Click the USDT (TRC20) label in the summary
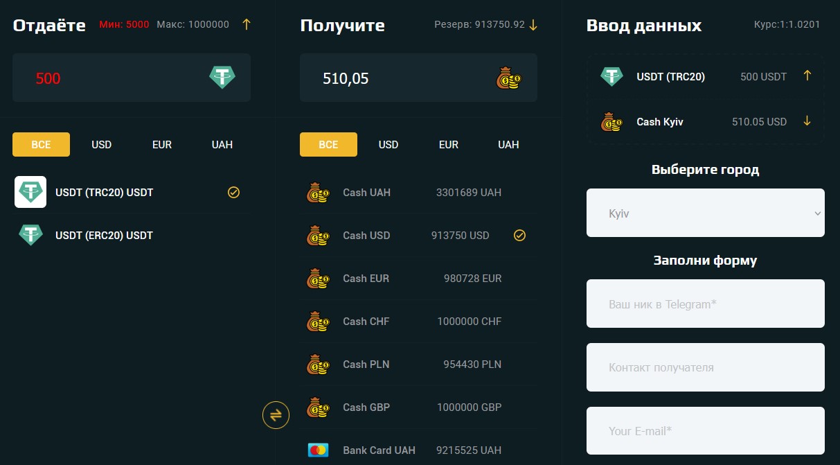 (671, 77)
